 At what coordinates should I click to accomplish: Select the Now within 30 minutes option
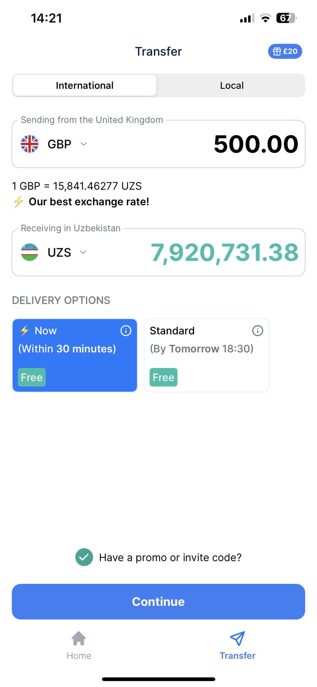74,355
